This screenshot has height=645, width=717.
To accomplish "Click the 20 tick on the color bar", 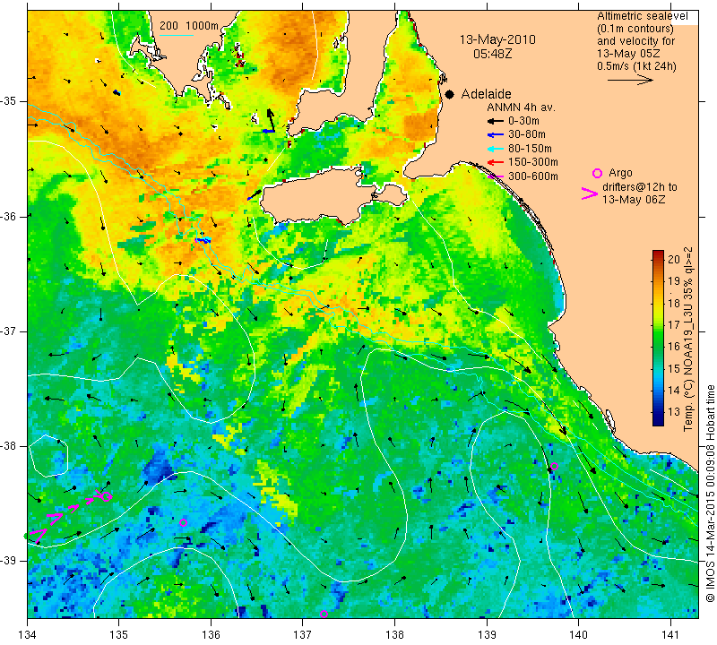I will (674, 260).
